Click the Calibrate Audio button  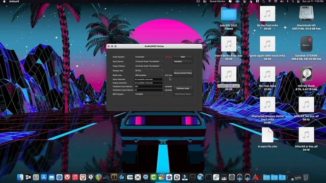(x=183, y=88)
